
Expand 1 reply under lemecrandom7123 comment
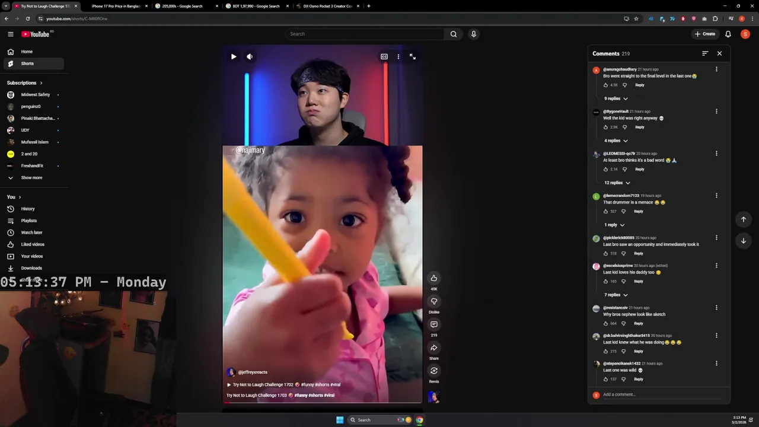coord(614,225)
